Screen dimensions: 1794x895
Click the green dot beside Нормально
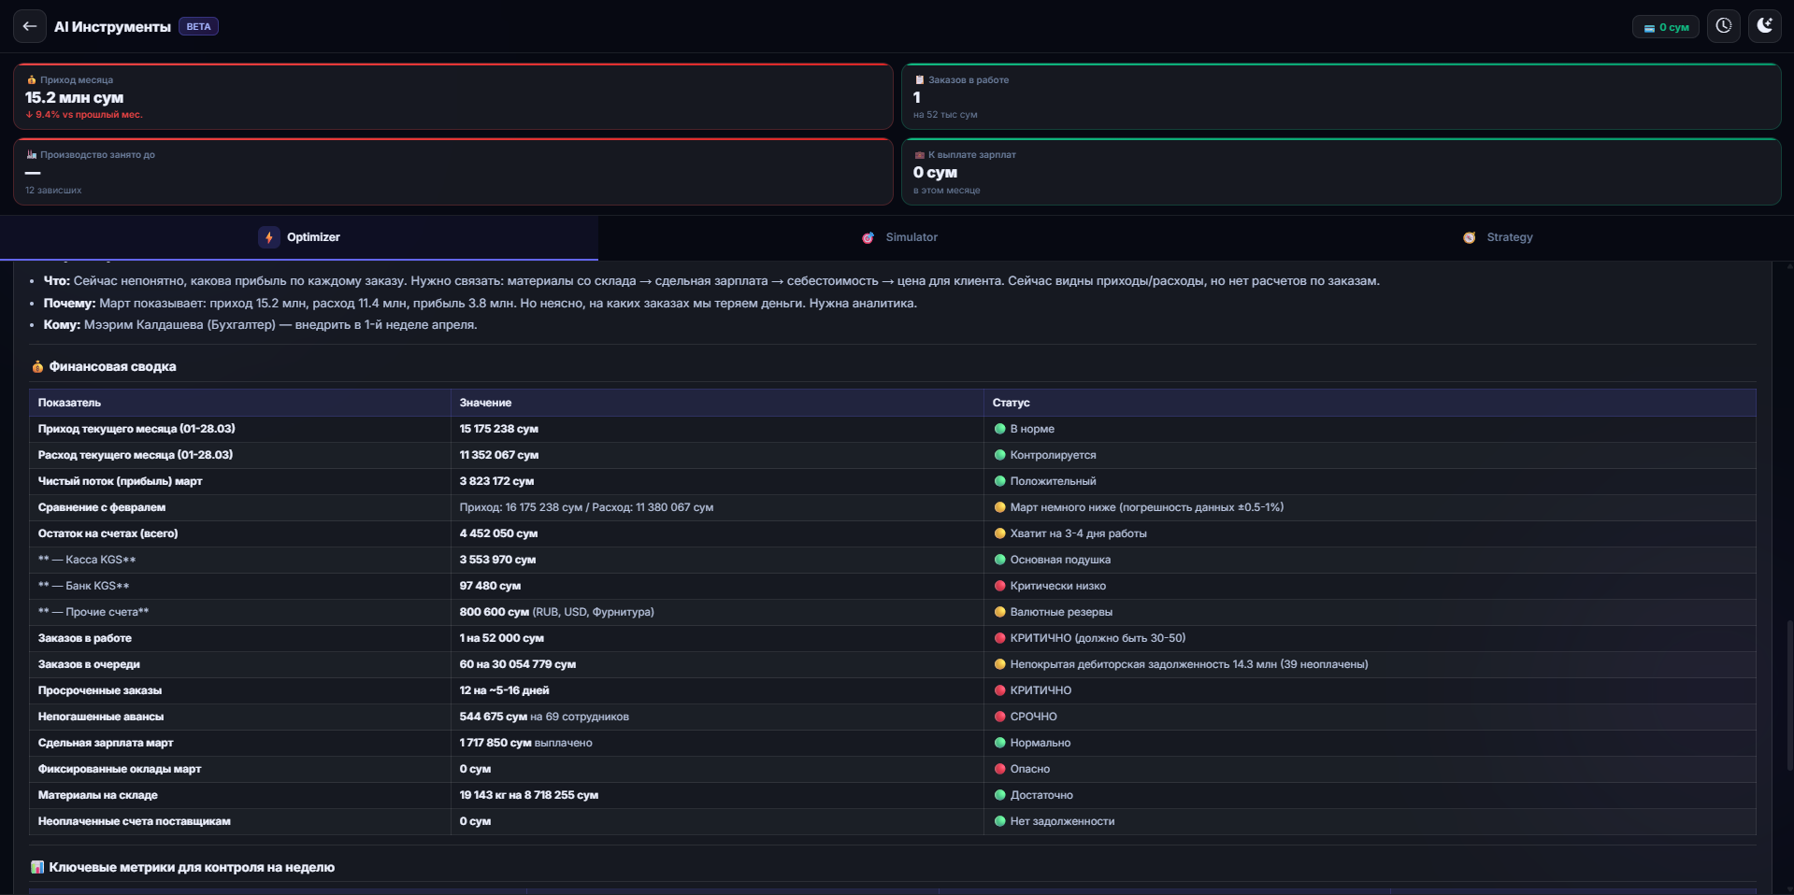(999, 743)
